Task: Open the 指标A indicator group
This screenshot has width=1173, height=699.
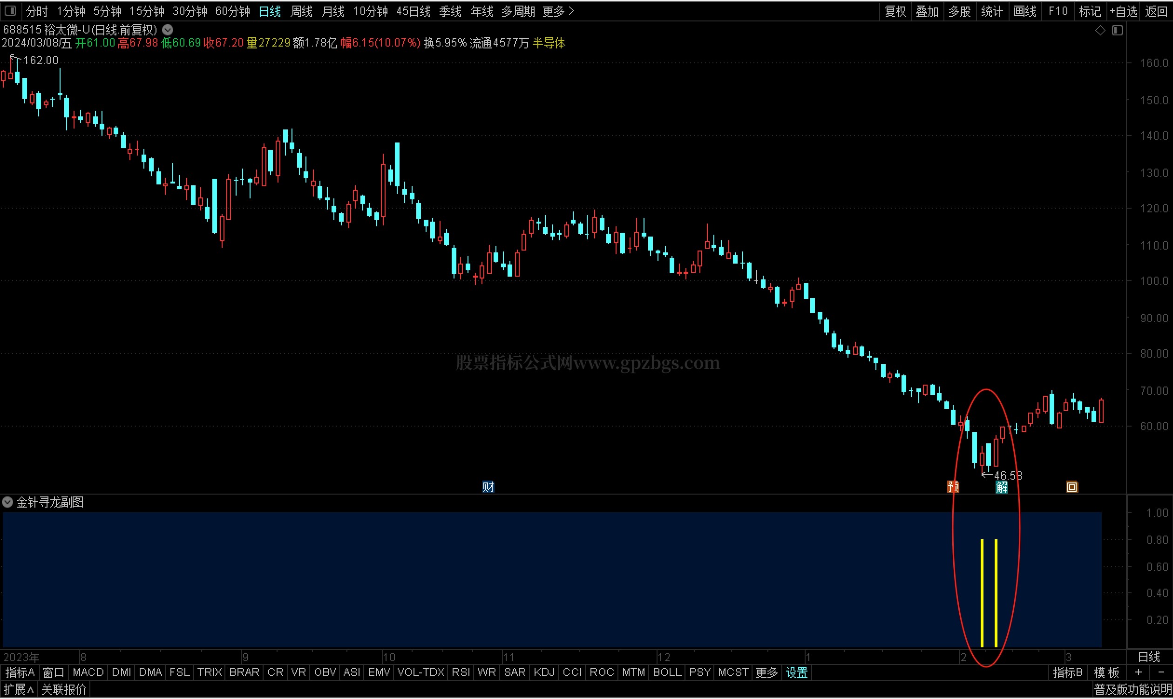Action: [20, 672]
